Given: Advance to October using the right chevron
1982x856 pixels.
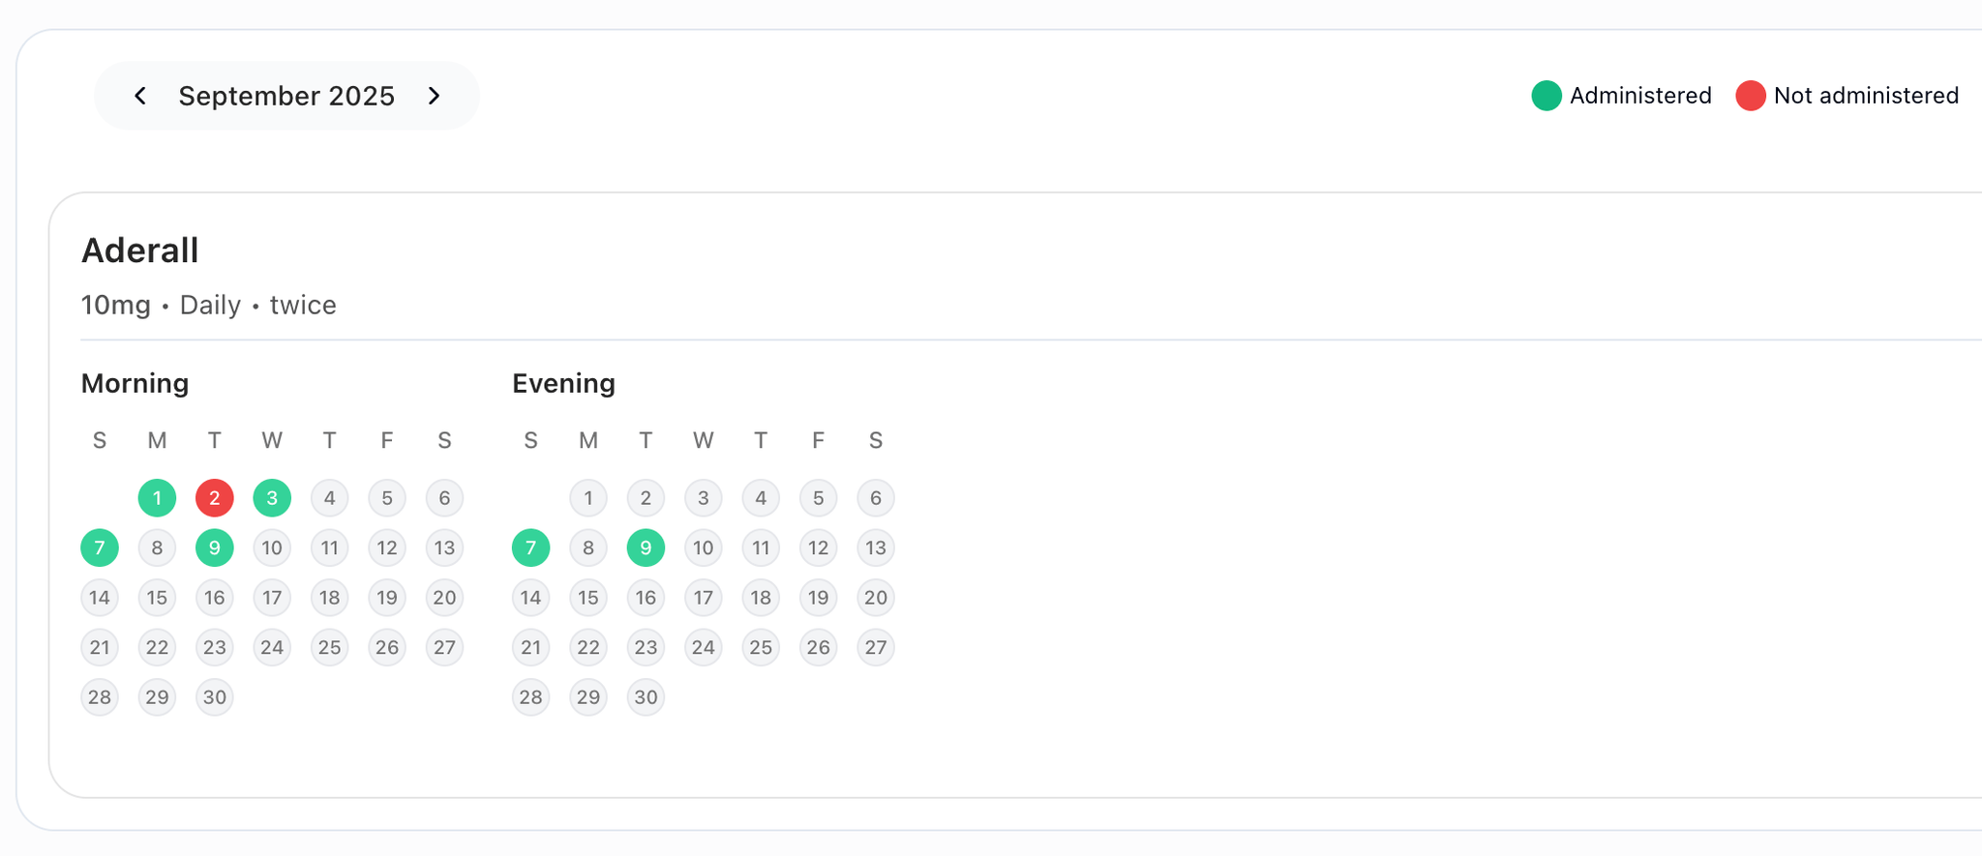Looking at the screenshot, I should [434, 96].
